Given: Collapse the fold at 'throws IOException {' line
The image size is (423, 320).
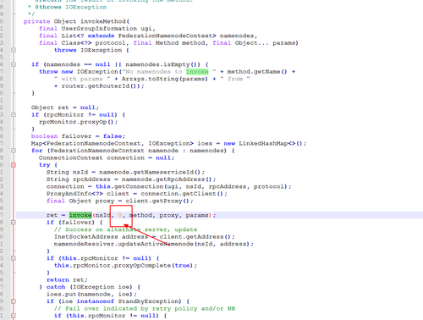Looking at the screenshot, I should tap(14, 50).
